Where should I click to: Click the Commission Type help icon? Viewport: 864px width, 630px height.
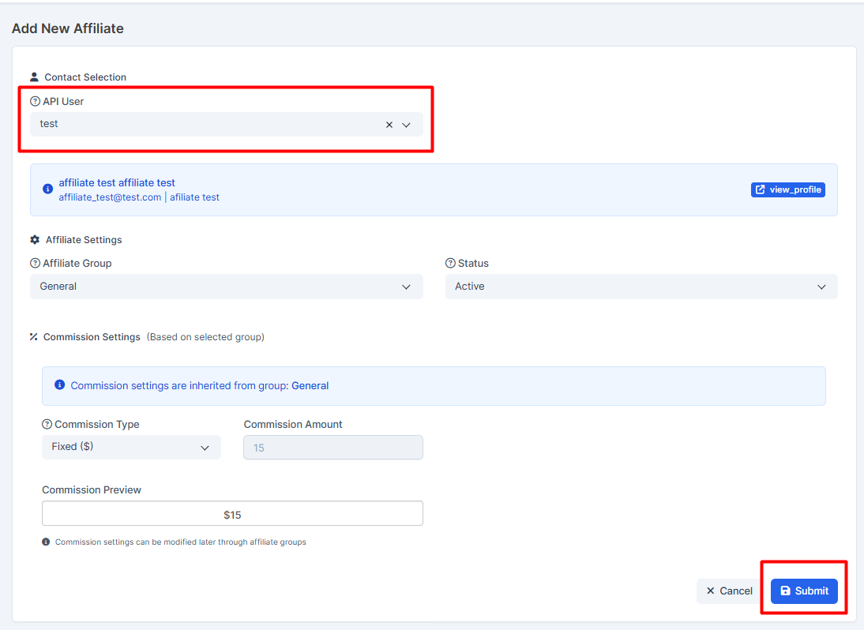[x=47, y=425]
